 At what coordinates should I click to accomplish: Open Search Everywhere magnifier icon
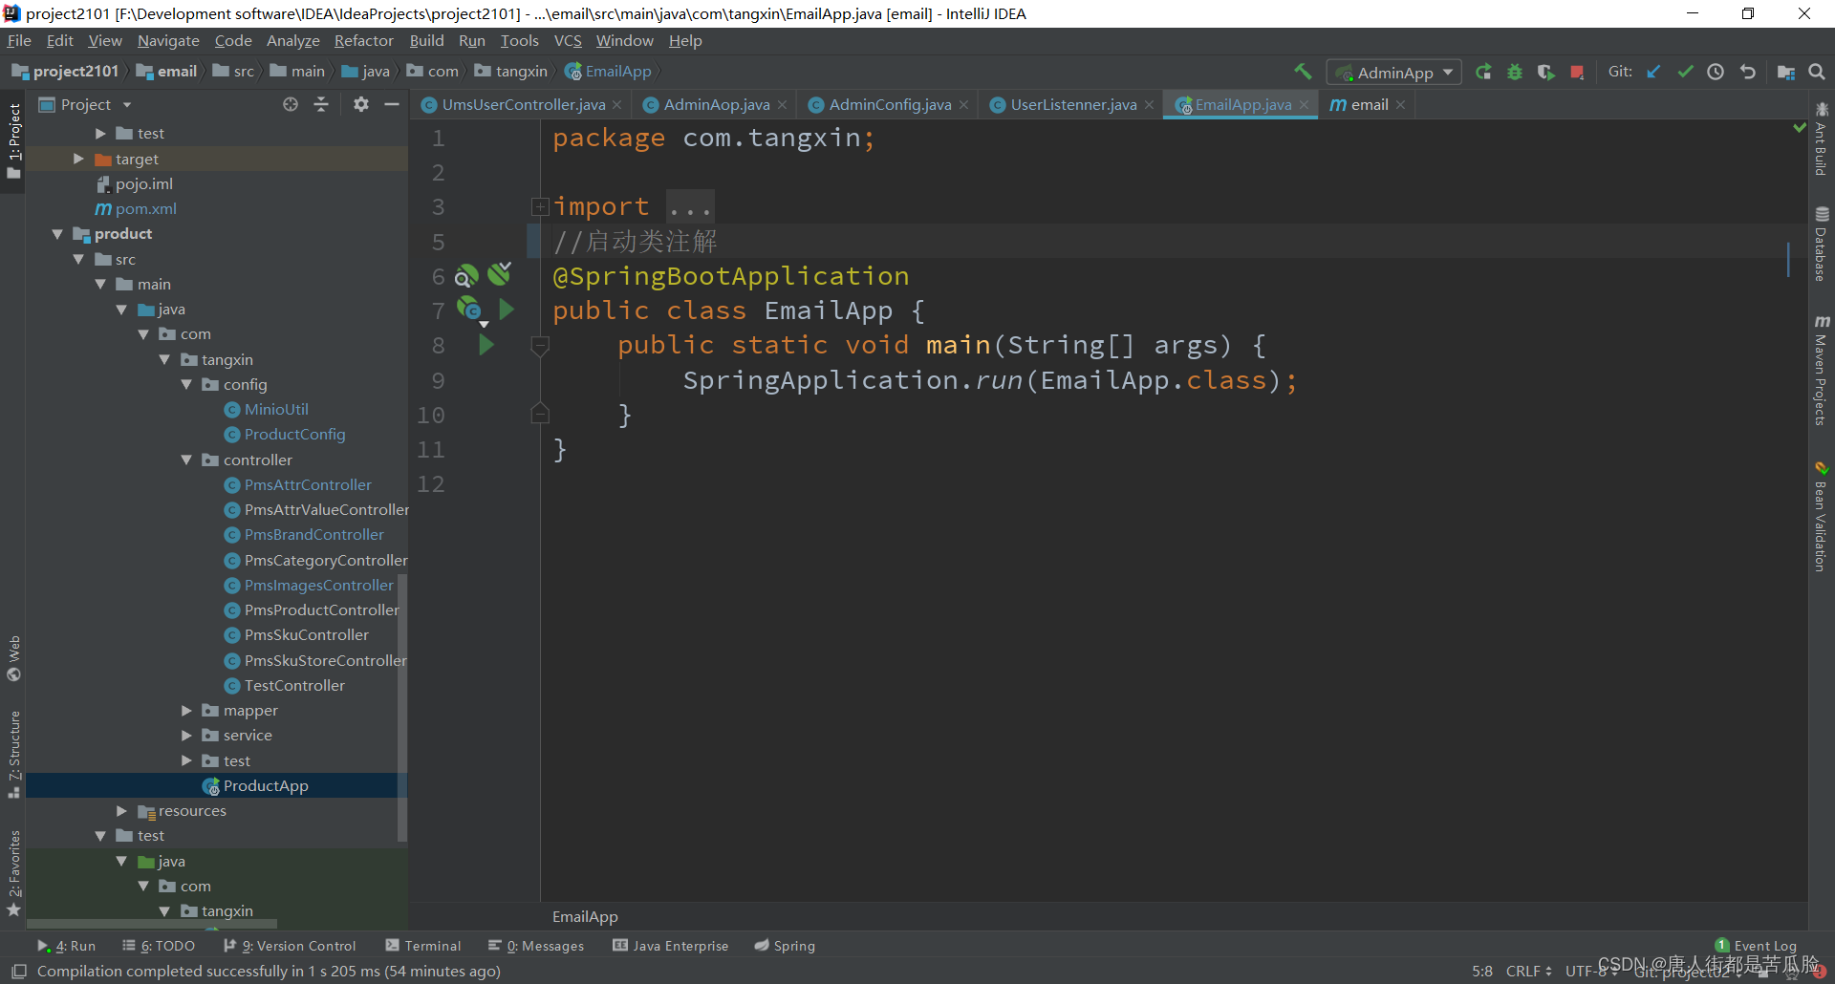[x=1817, y=72]
